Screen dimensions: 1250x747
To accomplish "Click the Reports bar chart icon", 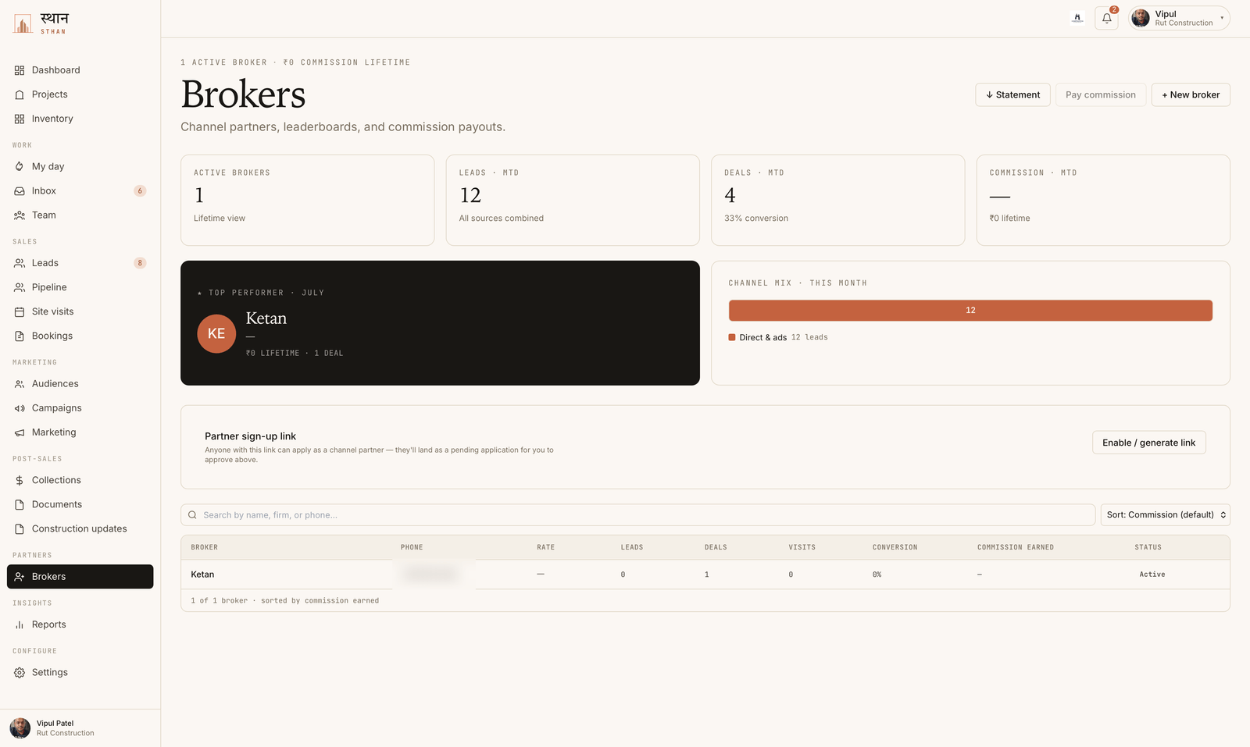I will 20,624.
